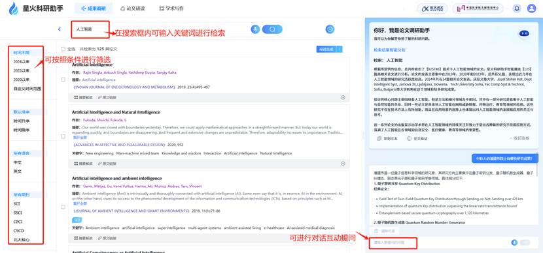This screenshot has height=253, width=543.
Task: Filter journals by CPCI
Action: pyautogui.click(x=18, y=222)
